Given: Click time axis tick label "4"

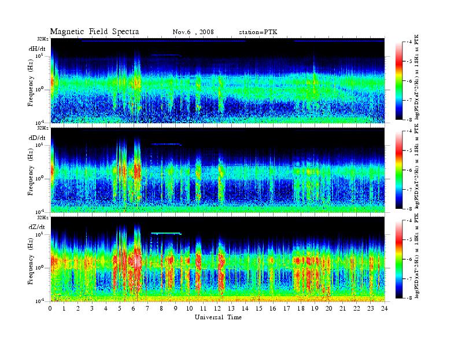Looking at the screenshot, I should [x=106, y=308].
